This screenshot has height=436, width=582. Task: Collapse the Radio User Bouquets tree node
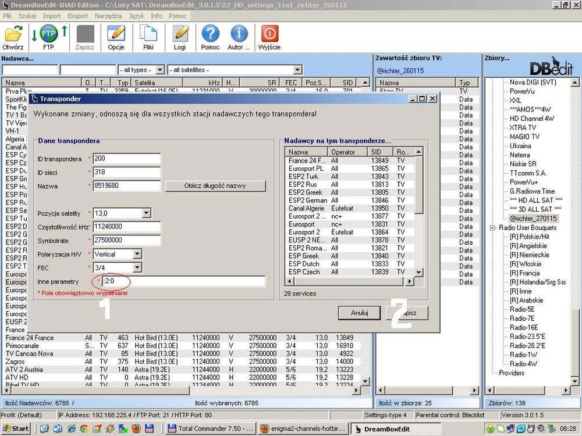point(493,227)
